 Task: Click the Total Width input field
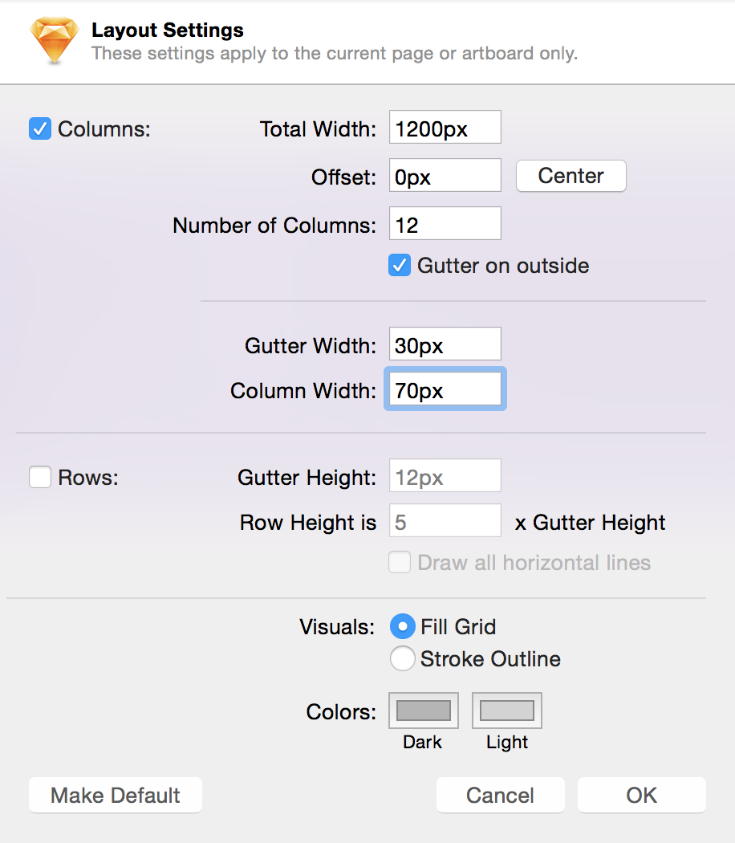click(445, 127)
